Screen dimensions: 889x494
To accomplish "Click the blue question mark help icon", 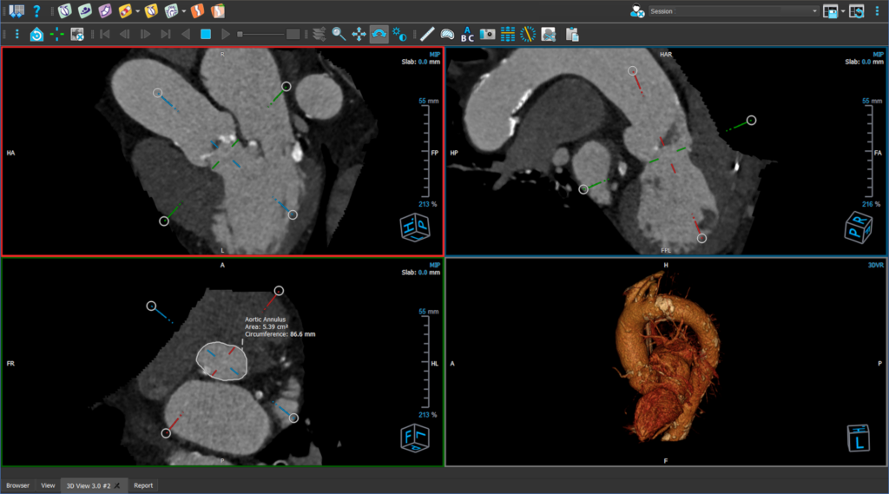I will tap(36, 11).
